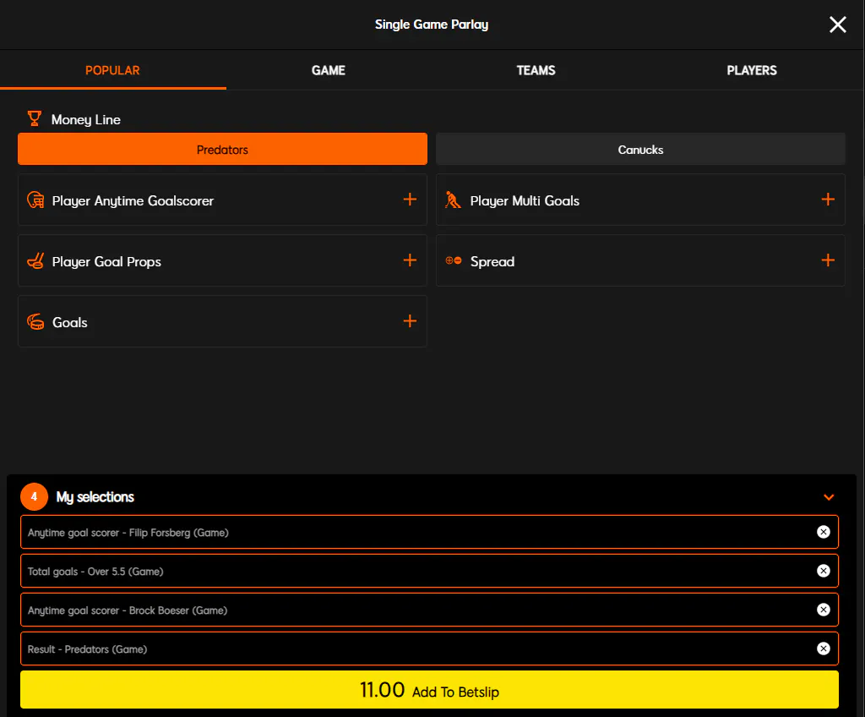
Task: Click the Player Goal Props label
Action: pos(106,261)
